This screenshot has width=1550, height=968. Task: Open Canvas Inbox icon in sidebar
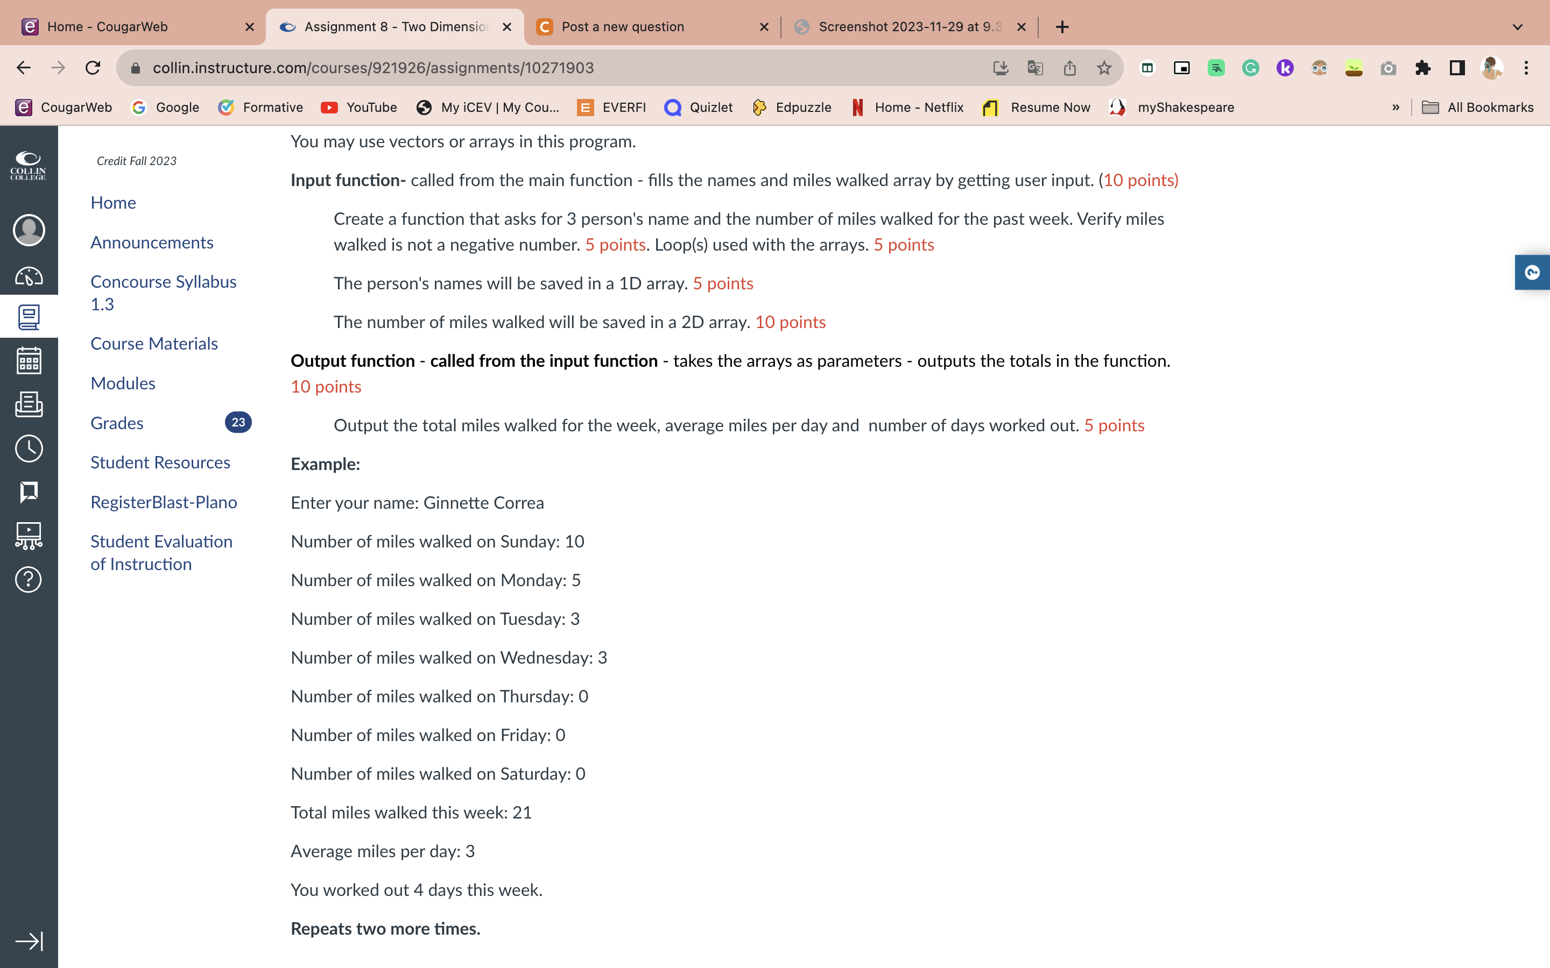(29, 404)
